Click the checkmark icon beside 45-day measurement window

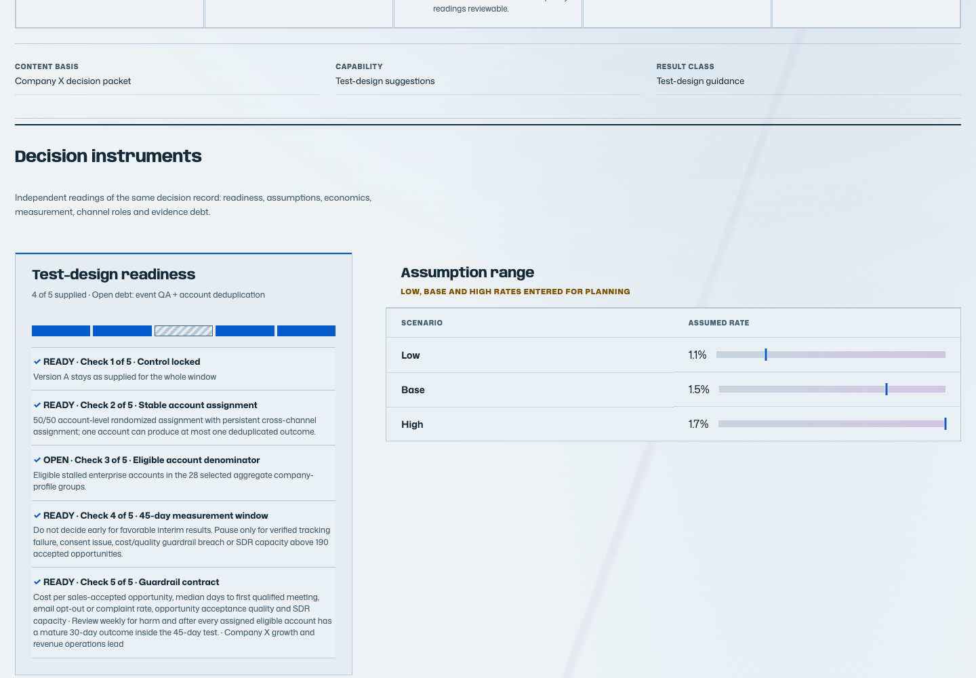pyautogui.click(x=37, y=516)
